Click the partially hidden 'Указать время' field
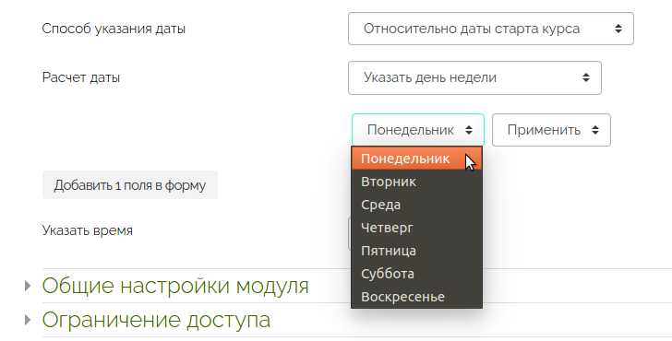 point(350,233)
